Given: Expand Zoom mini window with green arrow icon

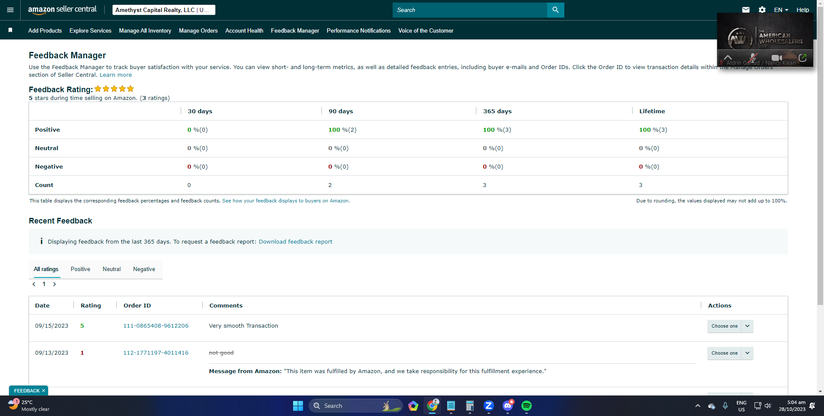Looking at the screenshot, I should pos(803,57).
